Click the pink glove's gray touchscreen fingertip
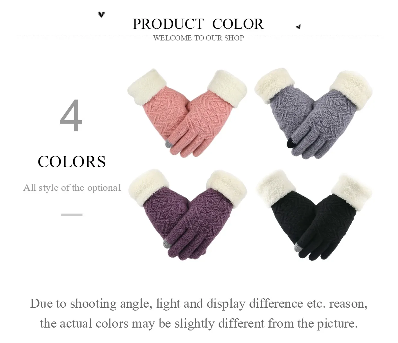Image resolution: width=398 pixels, height=343 pixels. point(168,144)
